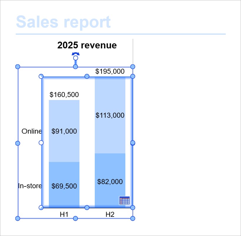The image size is (241, 236).
Task: Click the "Sales report" slide title
Action: tap(63, 22)
